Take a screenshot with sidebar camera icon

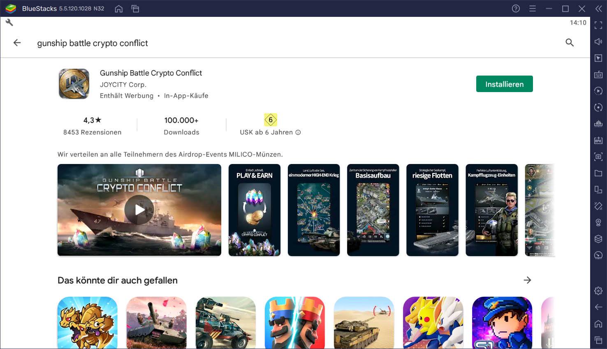[x=598, y=157]
